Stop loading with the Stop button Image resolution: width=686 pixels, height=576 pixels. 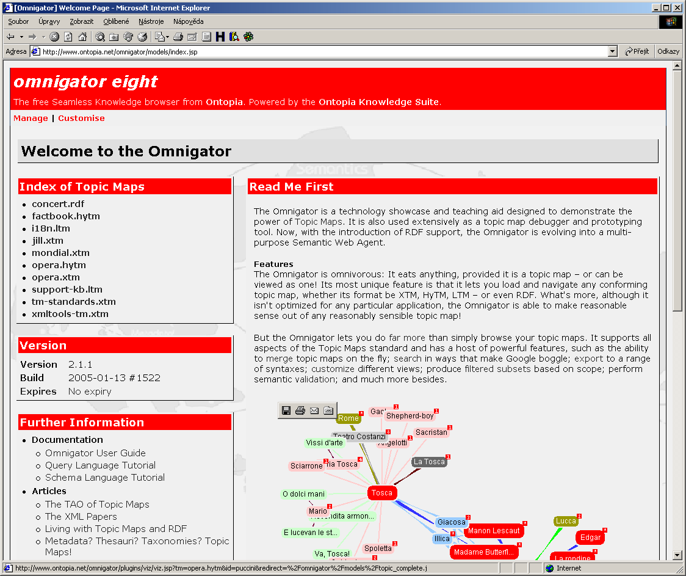[x=54, y=37]
